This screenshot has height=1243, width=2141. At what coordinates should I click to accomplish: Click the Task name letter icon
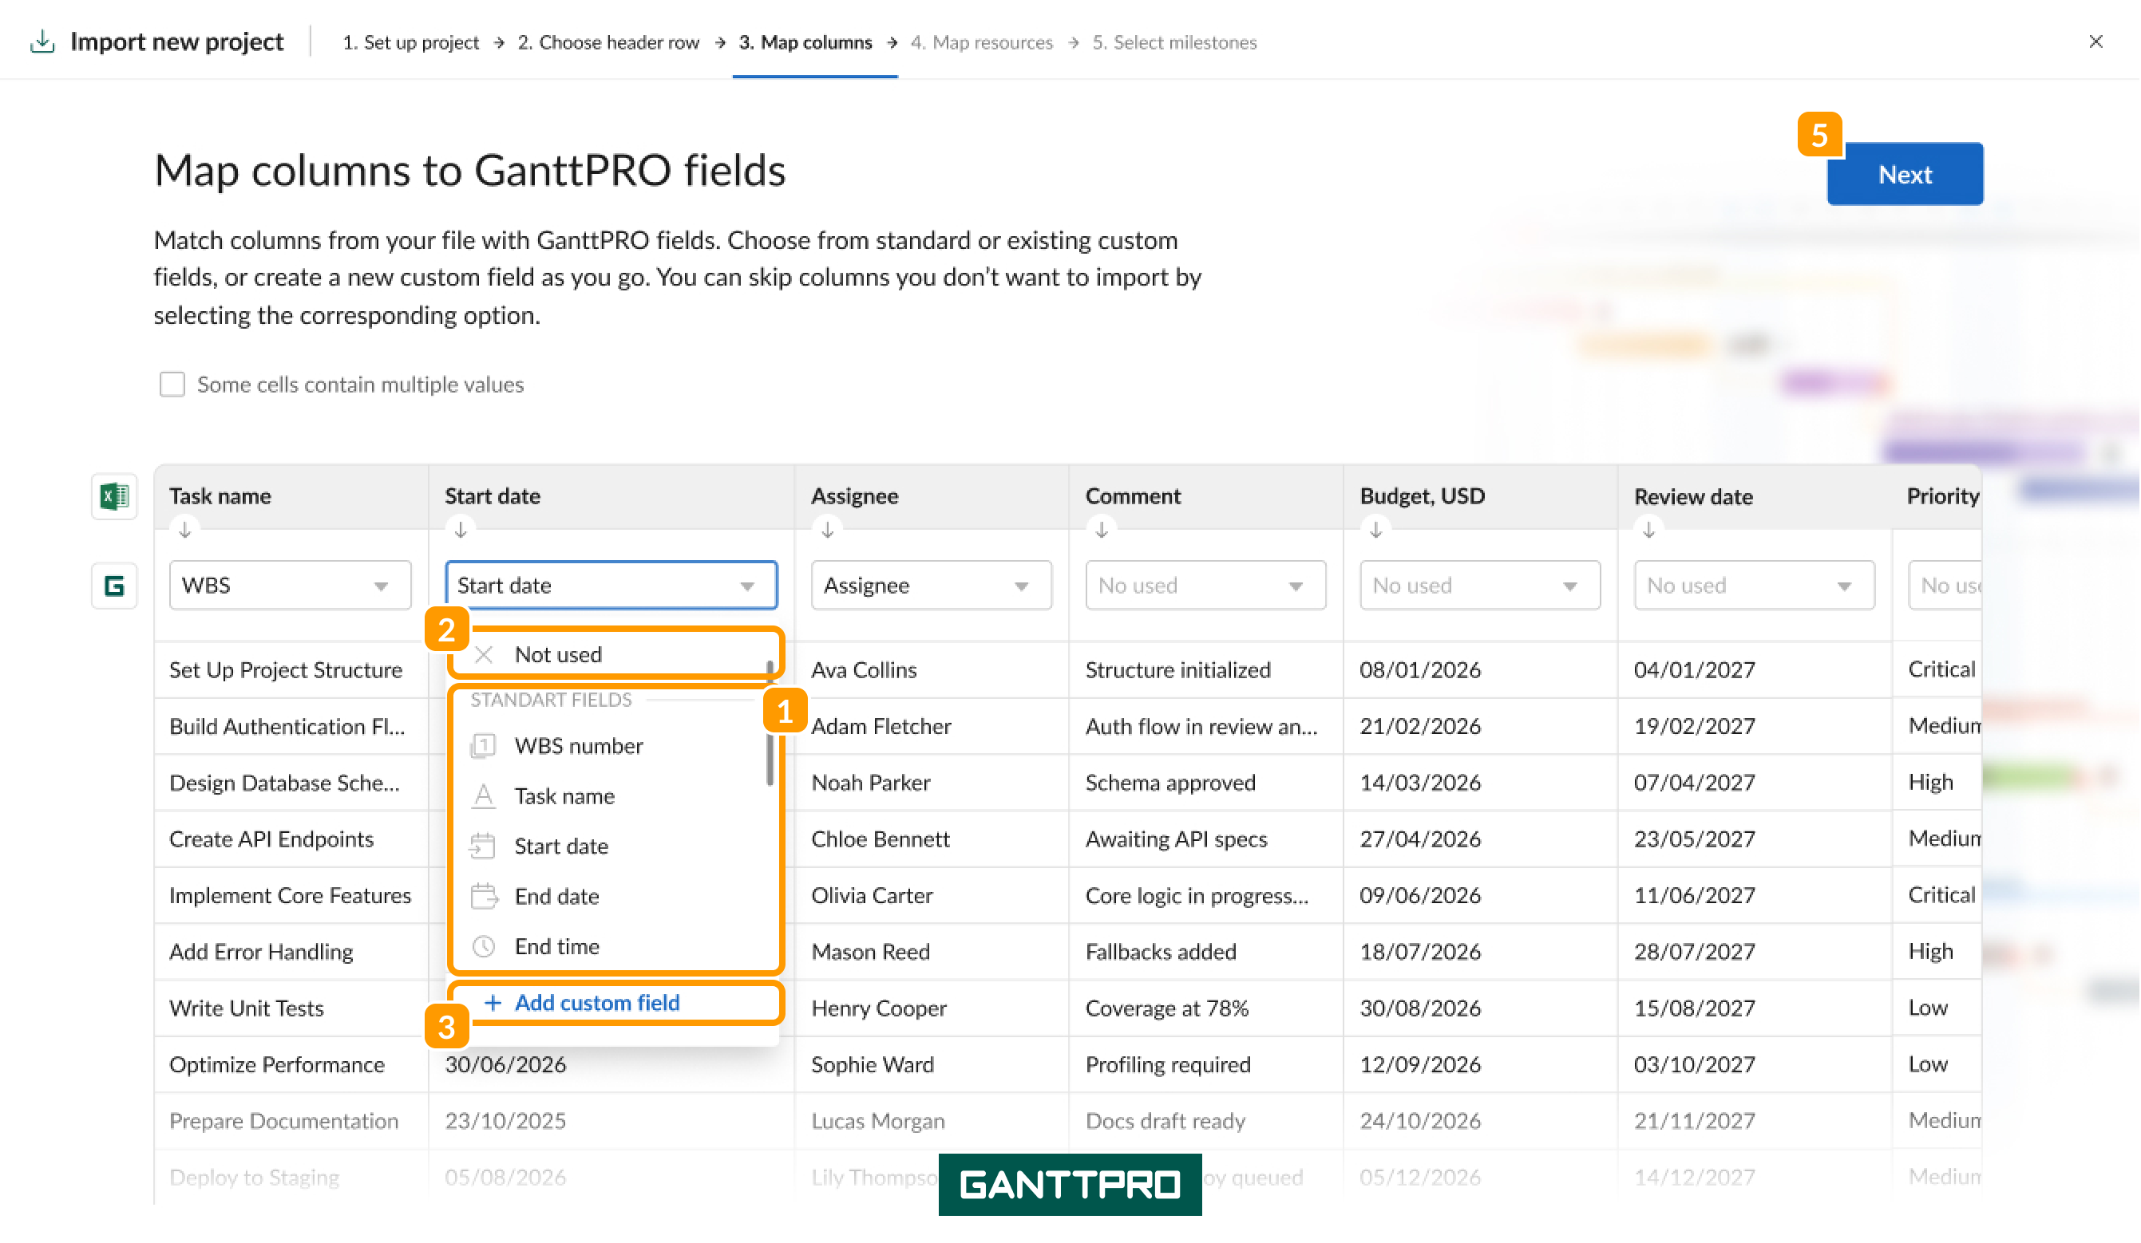pyautogui.click(x=484, y=796)
